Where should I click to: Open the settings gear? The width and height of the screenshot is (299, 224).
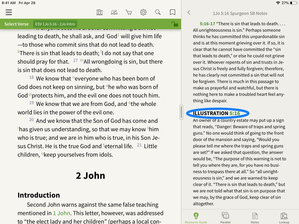pyautogui.click(x=143, y=12)
